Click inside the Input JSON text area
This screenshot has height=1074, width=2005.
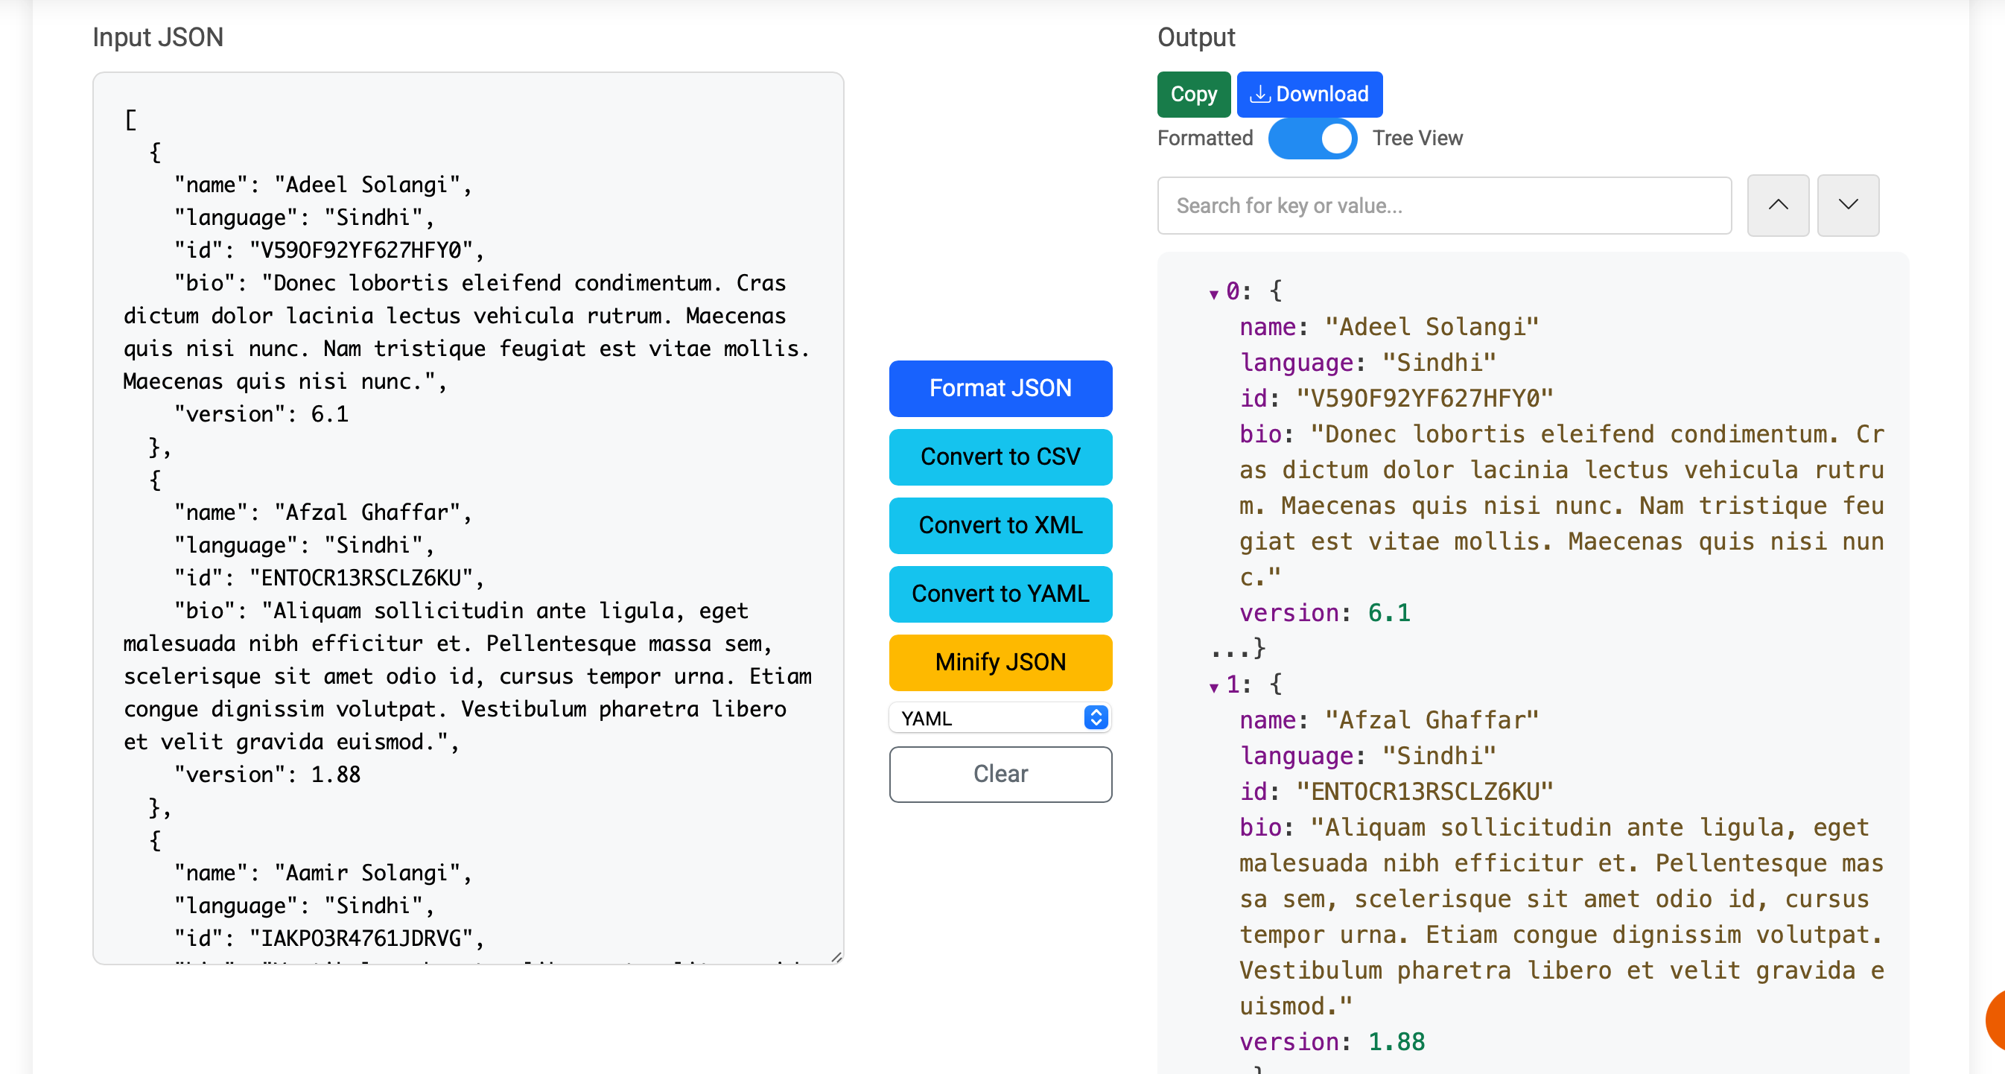(468, 518)
